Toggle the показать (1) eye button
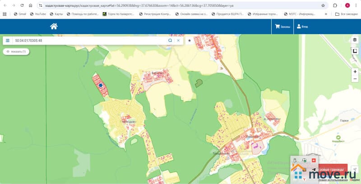This screenshot has height=184, width=361. [x=16, y=52]
